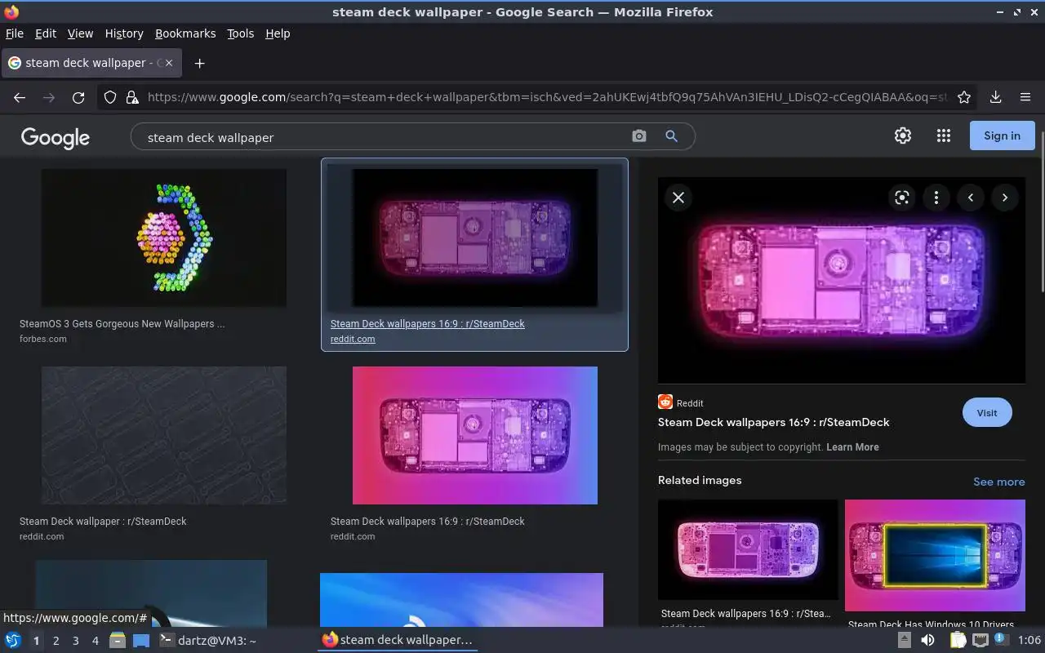Open the File menu
1045x653 pixels.
coord(15,33)
